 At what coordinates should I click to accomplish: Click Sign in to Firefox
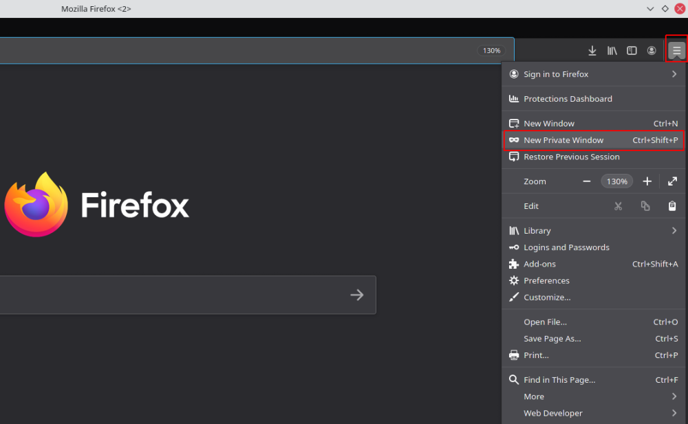[x=556, y=74]
